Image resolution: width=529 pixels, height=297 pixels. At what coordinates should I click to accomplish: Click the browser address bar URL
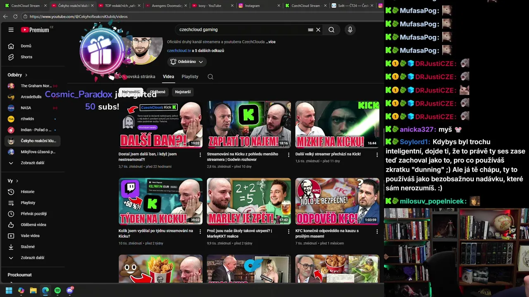(79, 16)
